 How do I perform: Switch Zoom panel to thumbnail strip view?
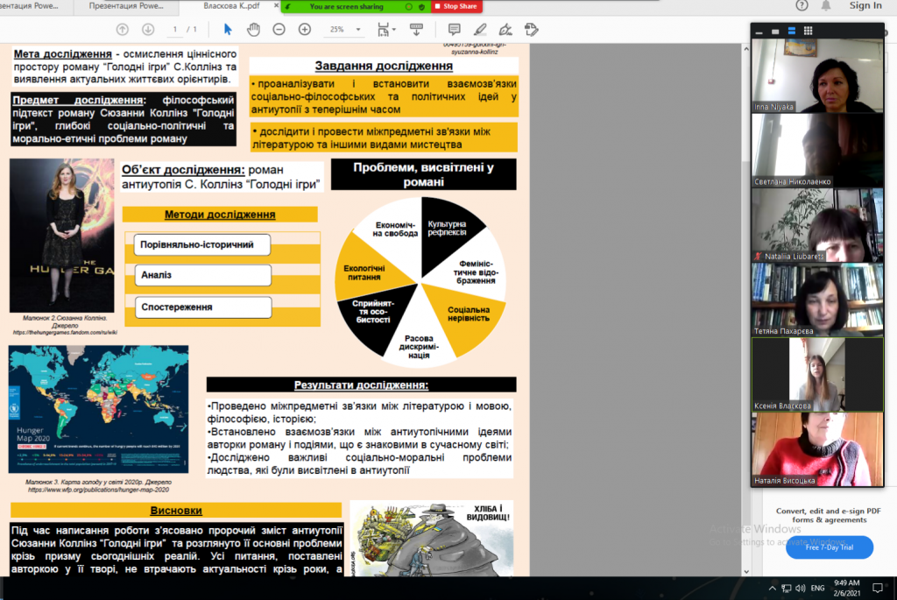click(792, 32)
